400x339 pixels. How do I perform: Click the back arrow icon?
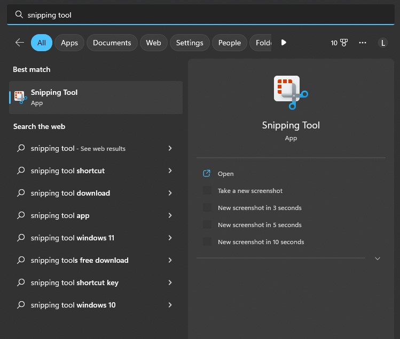20,43
